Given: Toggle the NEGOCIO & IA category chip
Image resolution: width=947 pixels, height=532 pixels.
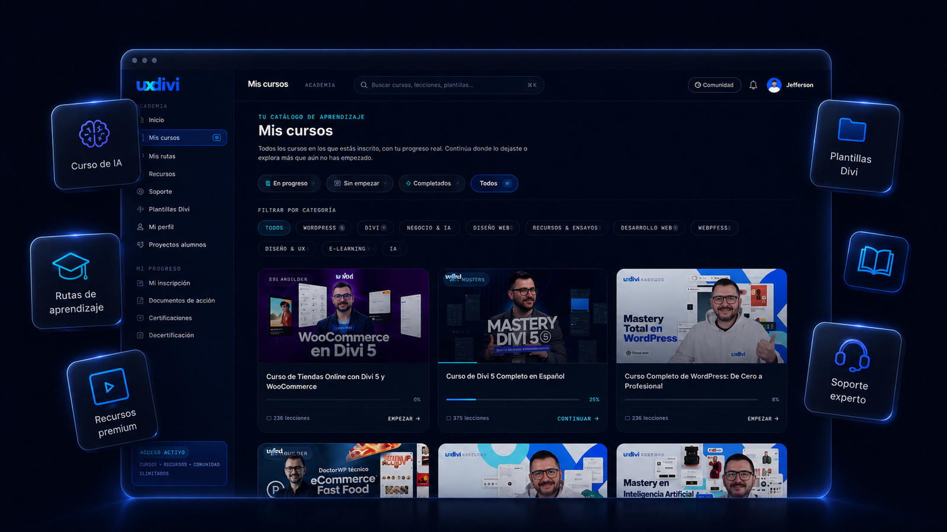Looking at the screenshot, I should [x=429, y=228].
